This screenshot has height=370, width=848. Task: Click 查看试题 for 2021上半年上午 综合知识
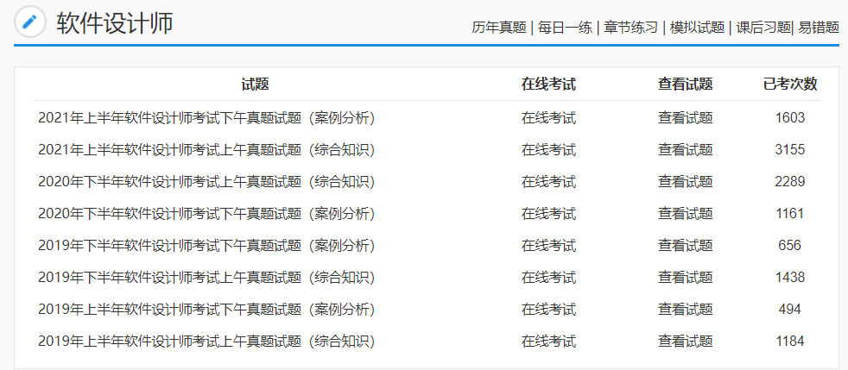[685, 149]
